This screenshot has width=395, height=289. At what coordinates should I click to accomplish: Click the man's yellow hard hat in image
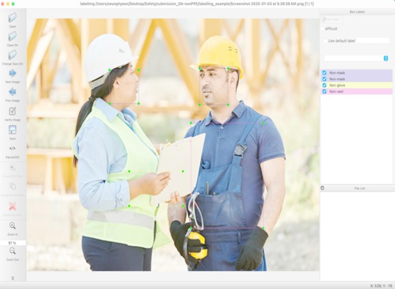[x=218, y=54]
